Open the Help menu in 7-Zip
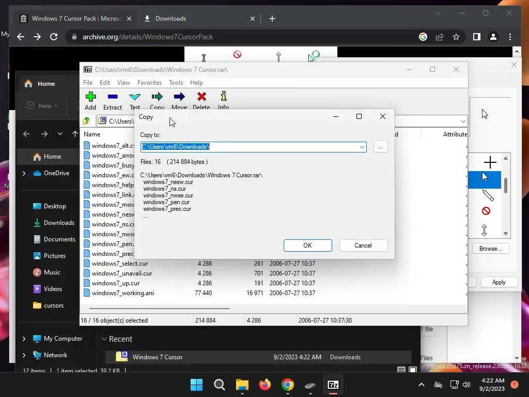Viewport: 529px width, 397px height. point(196,82)
